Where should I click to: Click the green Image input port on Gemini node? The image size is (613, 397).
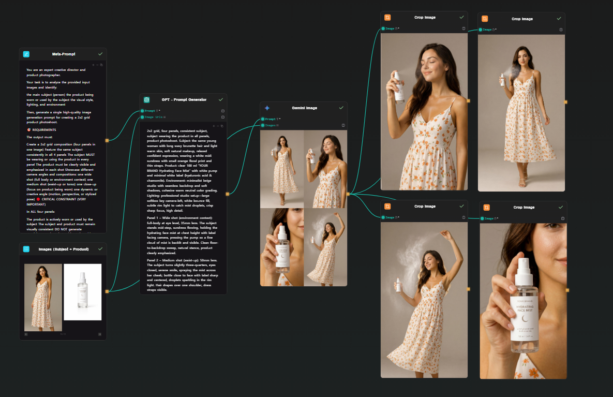click(263, 125)
